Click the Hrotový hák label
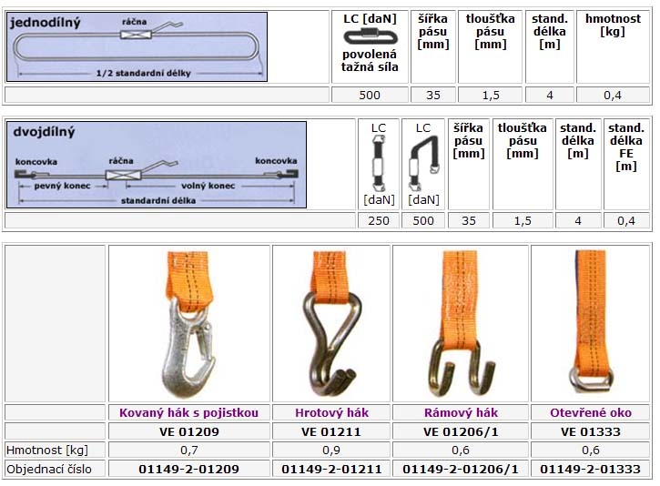660x486 pixels. click(331, 413)
